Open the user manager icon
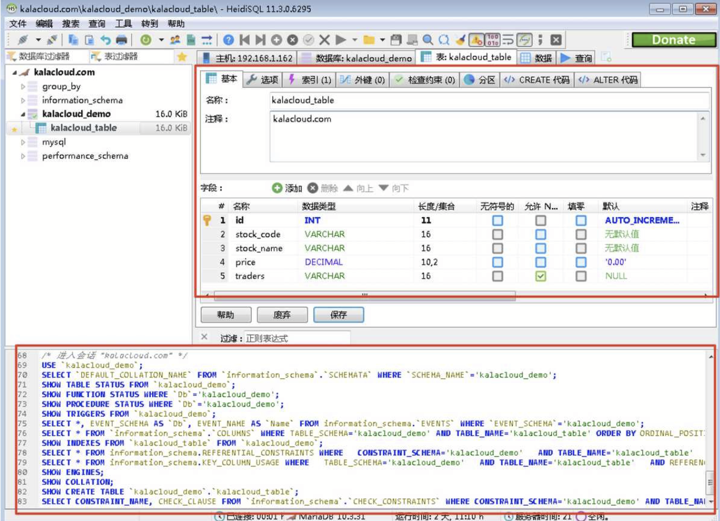 tap(175, 40)
